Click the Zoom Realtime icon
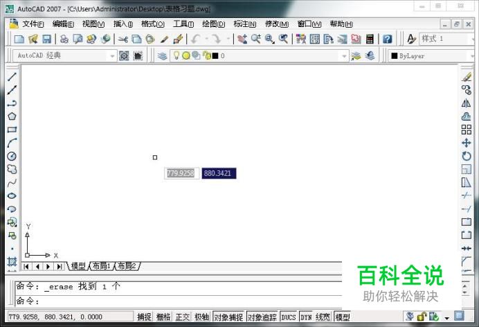 (256, 39)
